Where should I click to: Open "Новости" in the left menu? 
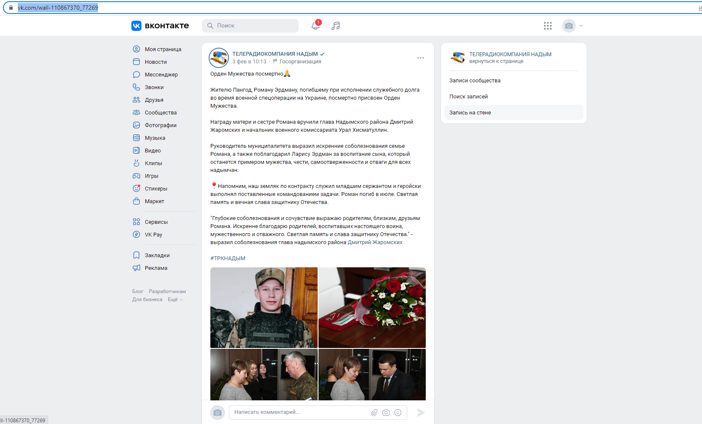156,62
